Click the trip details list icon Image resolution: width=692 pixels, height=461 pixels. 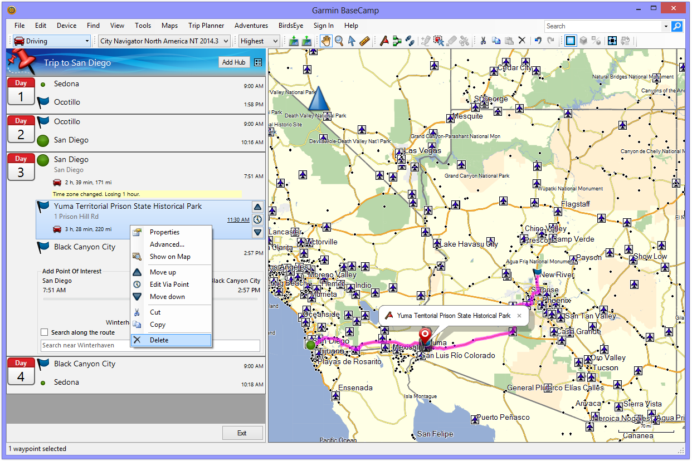pyautogui.click(x=257, y=62)
